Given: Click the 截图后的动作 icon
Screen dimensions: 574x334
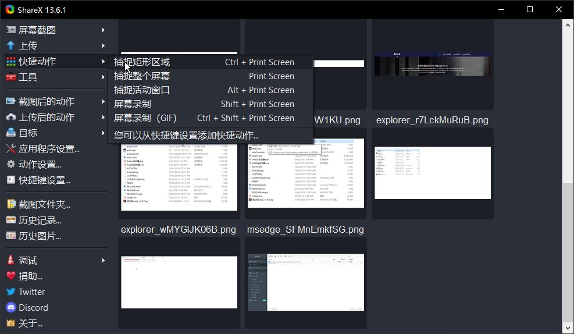Looking at the screenshot, I should tap(11, 101).
